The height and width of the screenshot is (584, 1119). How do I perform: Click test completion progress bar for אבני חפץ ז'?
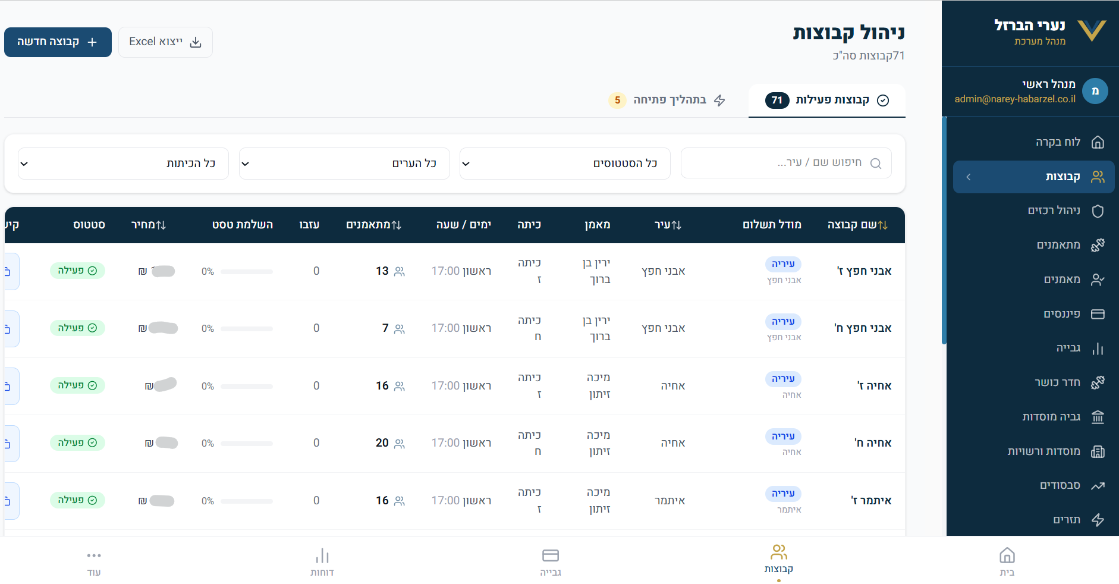click(247, 272)
